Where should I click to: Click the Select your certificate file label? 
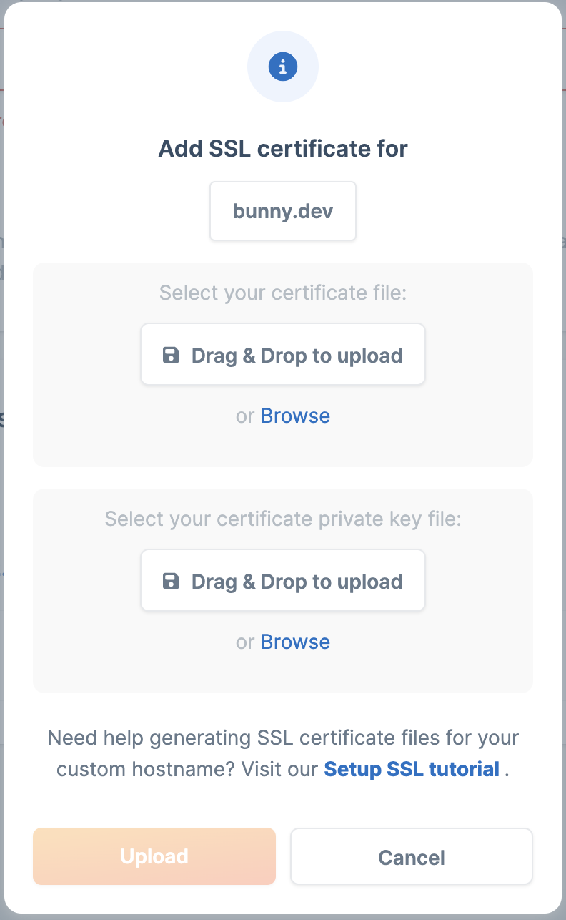coord(283,293)
